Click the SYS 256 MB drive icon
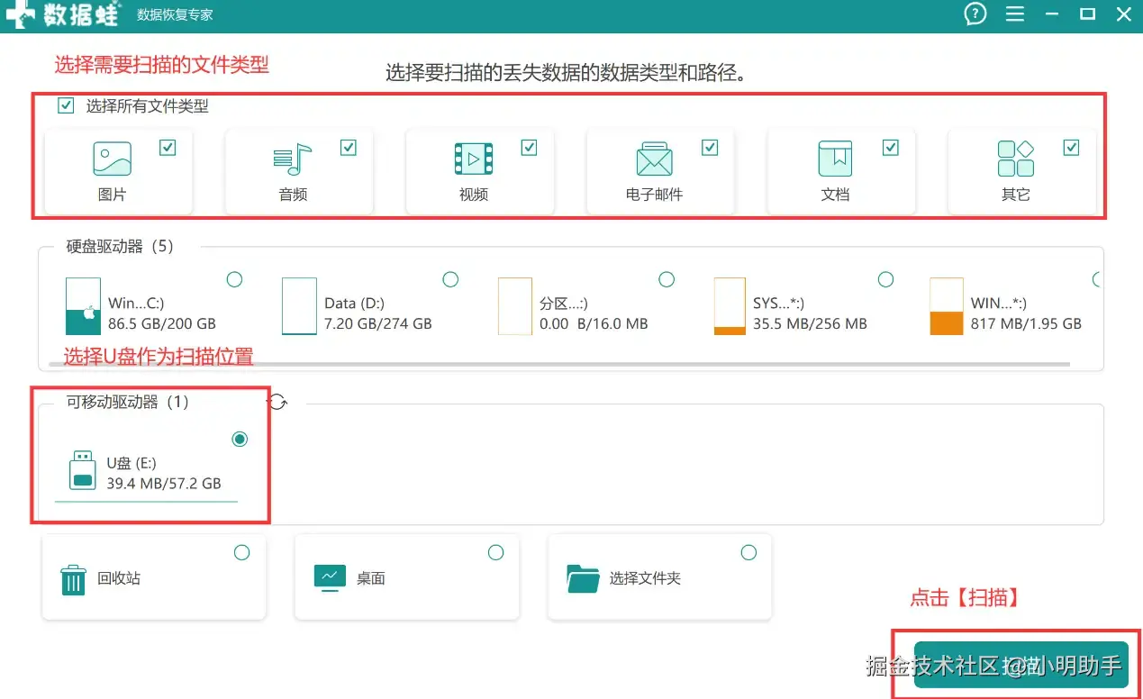 pyautogui.click(x=730, y=306)
